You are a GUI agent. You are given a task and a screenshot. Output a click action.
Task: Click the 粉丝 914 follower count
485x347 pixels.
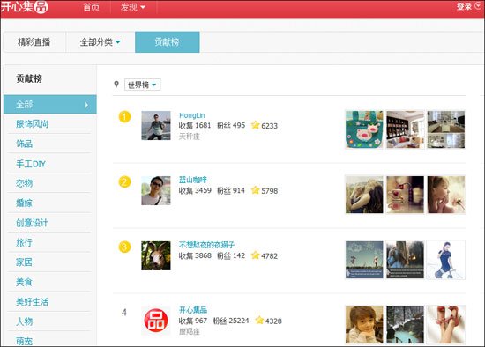point(231,190)
